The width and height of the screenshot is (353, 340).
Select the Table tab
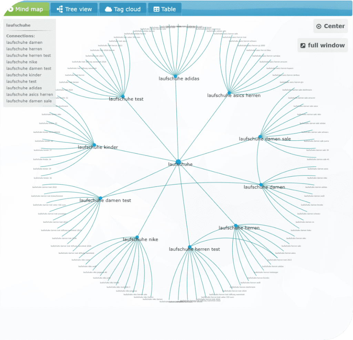coord(165,9)
